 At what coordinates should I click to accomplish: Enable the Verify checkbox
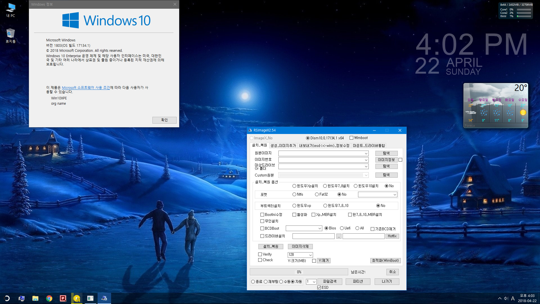coord(260,254)
